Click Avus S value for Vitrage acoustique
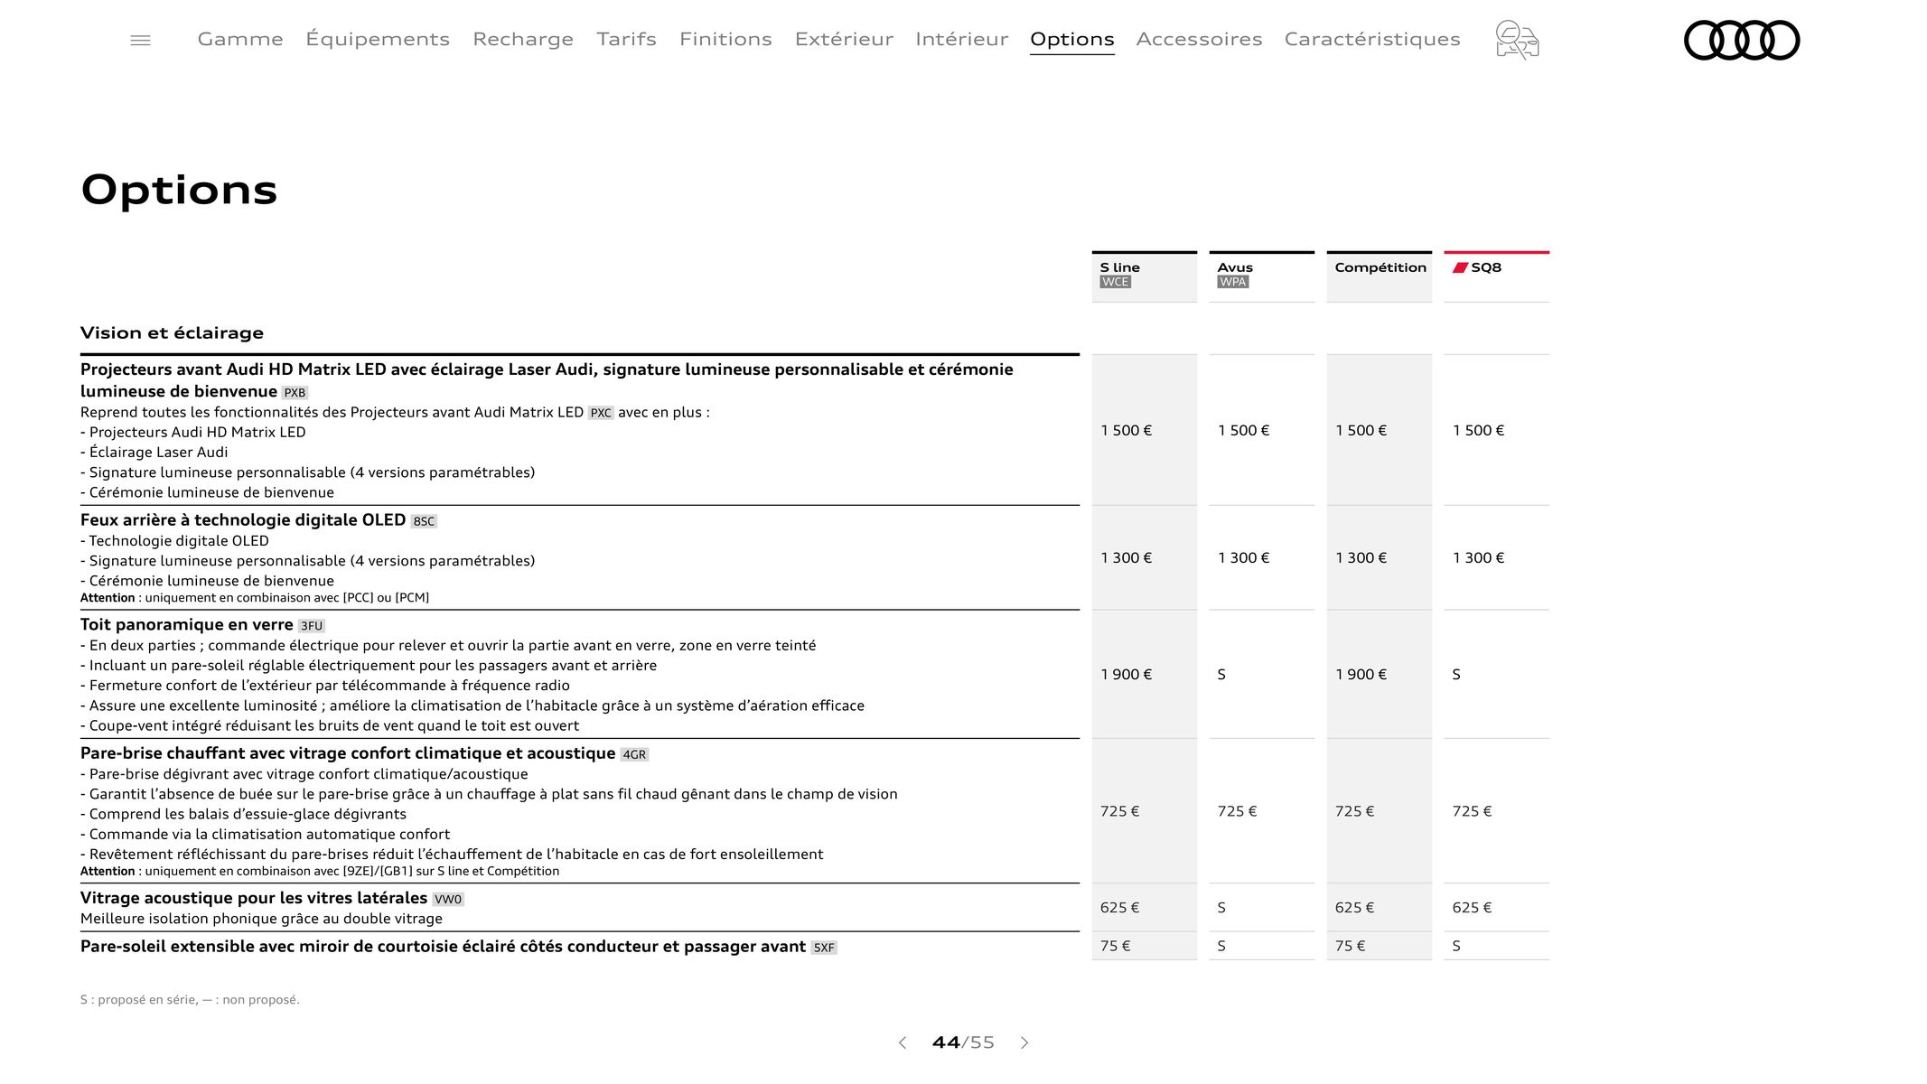The image size is (1927, 1084). pyautogui.click(x=1221, y=908)
